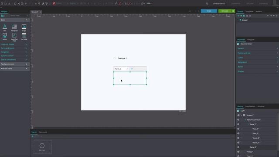
Task: Click the zoom magnifier tool icon
Action: [x=39, y=3]
